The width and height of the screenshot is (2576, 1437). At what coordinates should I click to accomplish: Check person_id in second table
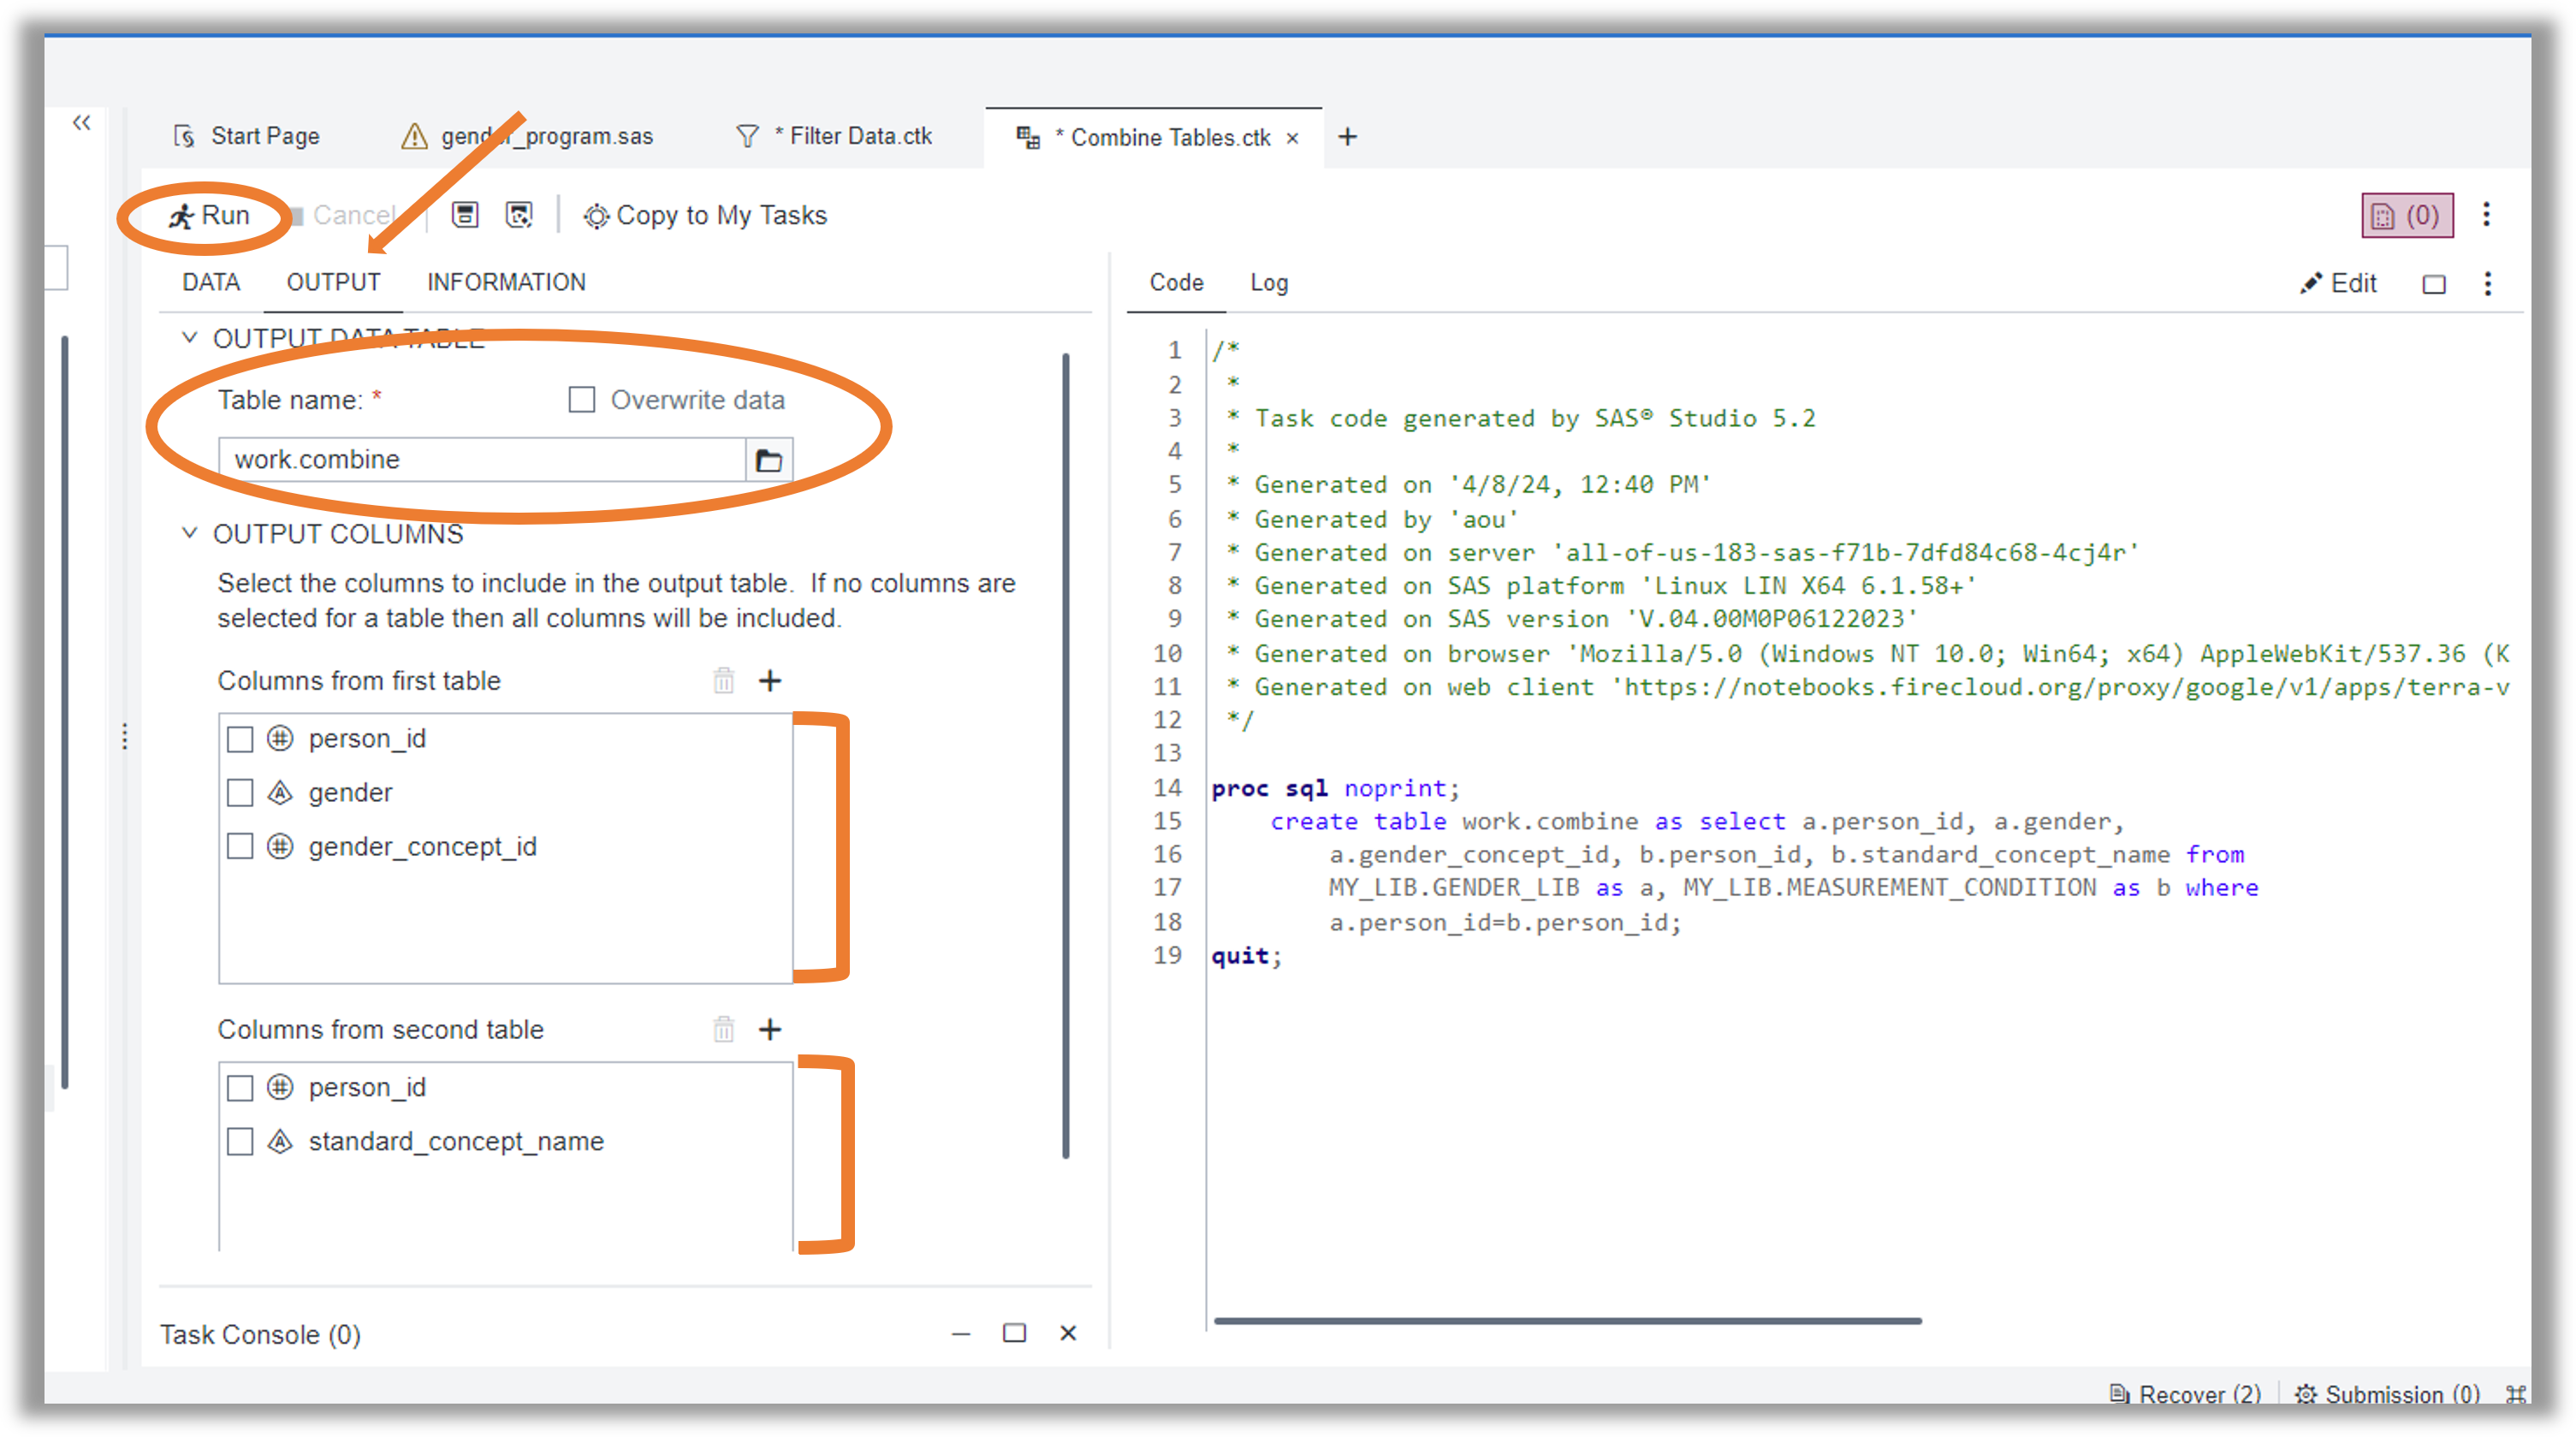(x=240, y=1088)
